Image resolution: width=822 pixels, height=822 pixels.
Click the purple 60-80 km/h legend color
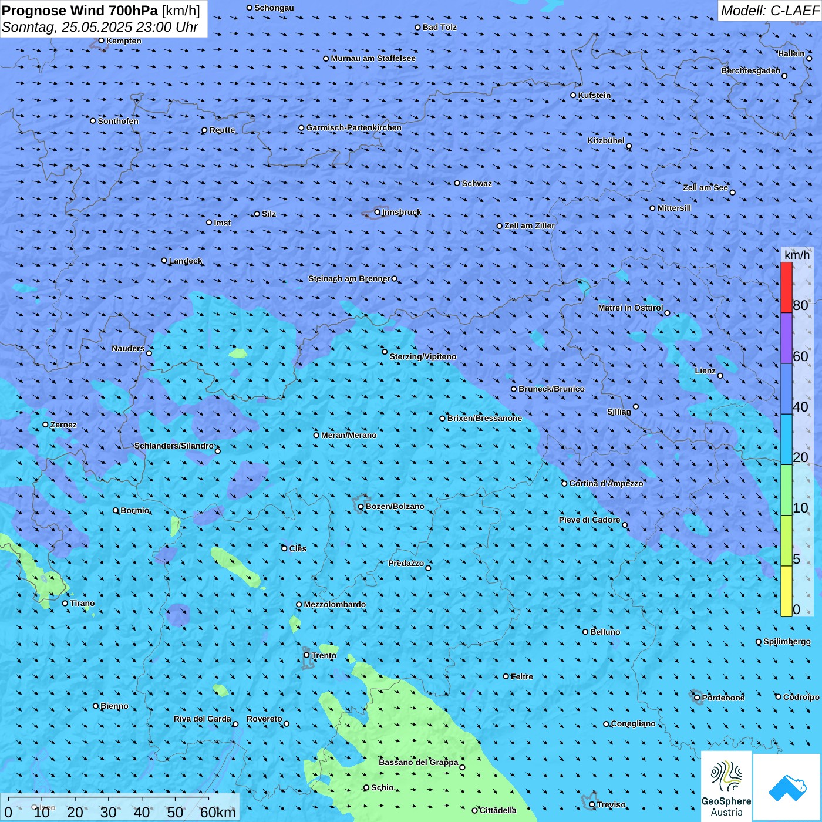[x=786, y=338]
